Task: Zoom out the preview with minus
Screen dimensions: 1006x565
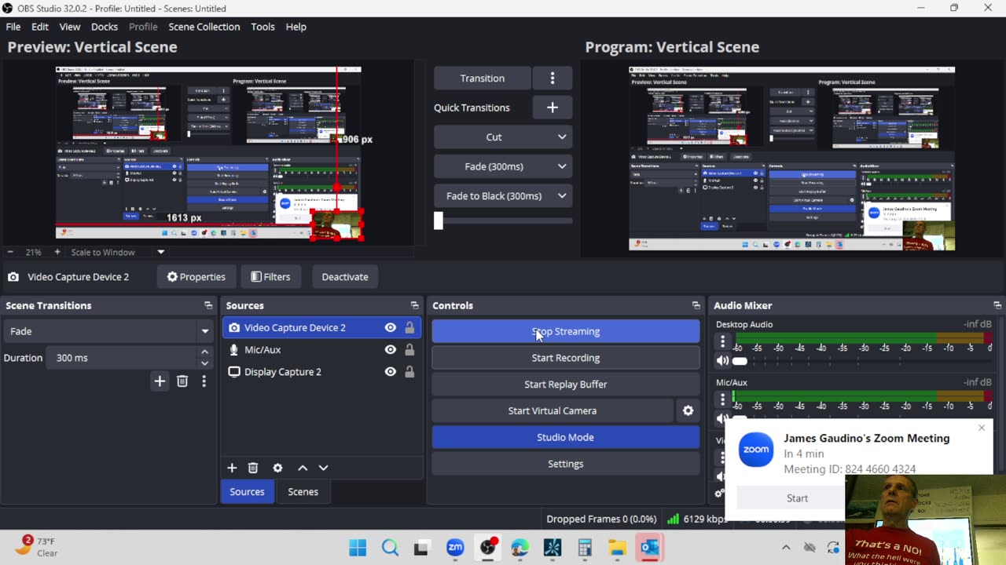Action: pos(10,252)
